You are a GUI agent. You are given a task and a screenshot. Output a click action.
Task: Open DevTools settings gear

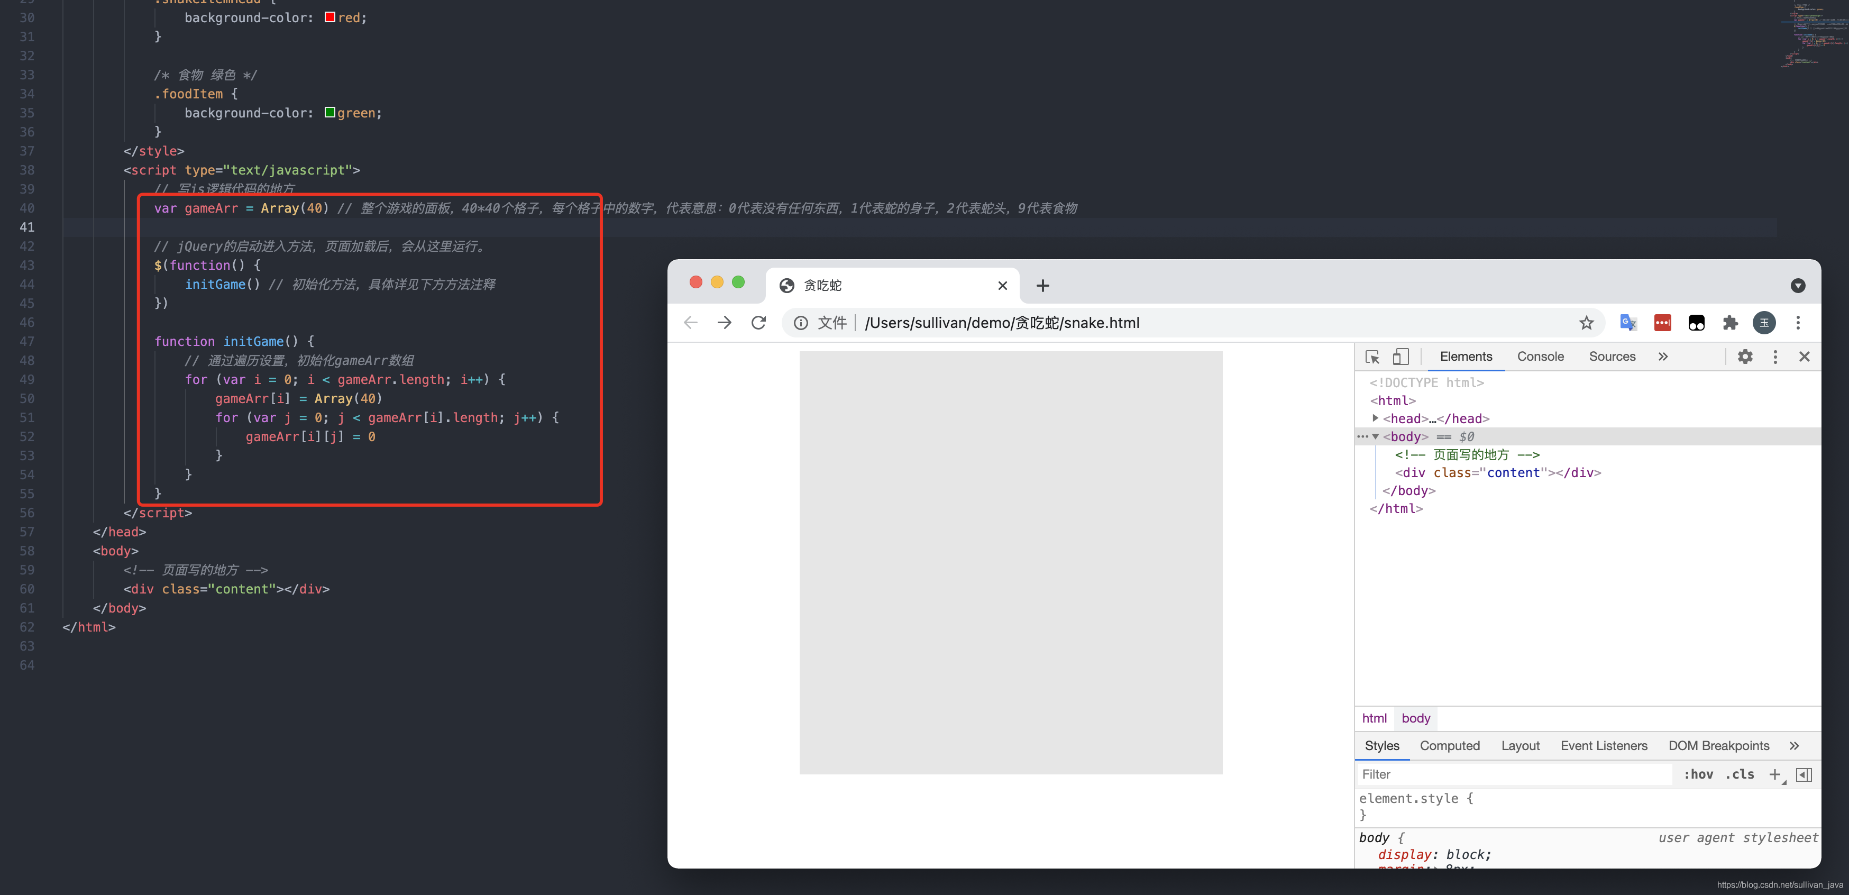tap(1745, 357)
